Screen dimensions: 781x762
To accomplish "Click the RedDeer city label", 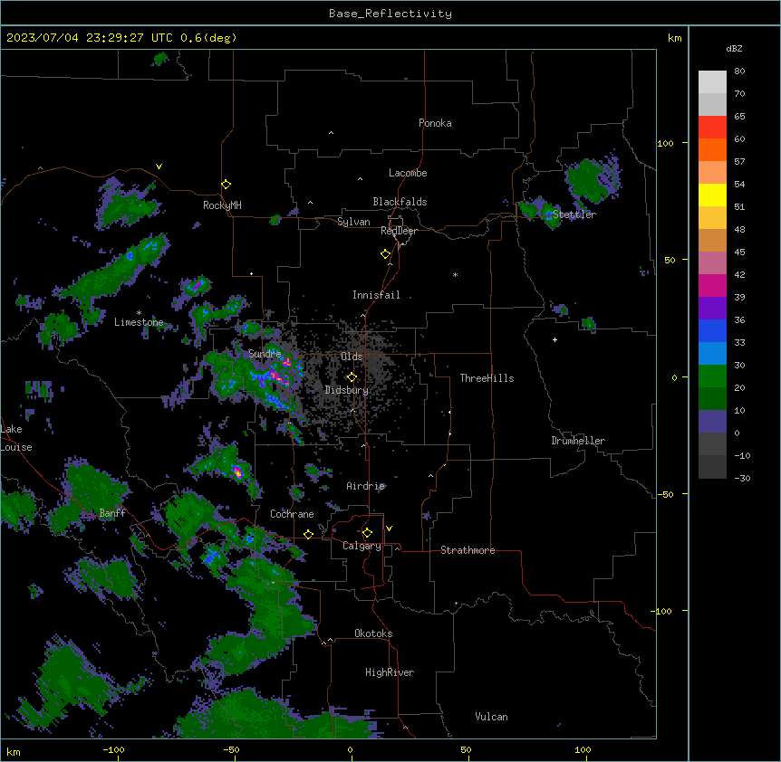I will [399, 231].
